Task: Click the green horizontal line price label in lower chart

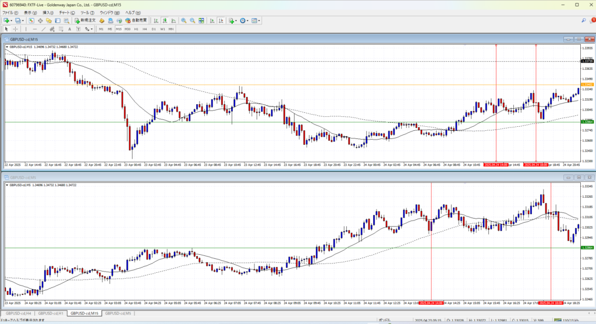Action: [587, 247]
